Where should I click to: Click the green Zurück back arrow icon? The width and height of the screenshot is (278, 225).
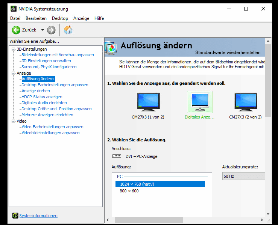click(x=16, y=30)
